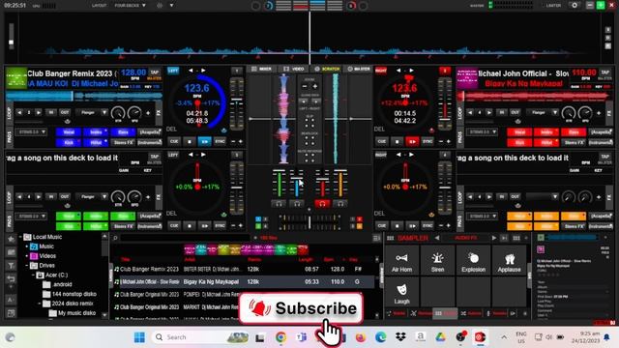
Task: Toggle the blue Vocal stem pad
Action: pos(69,132)
